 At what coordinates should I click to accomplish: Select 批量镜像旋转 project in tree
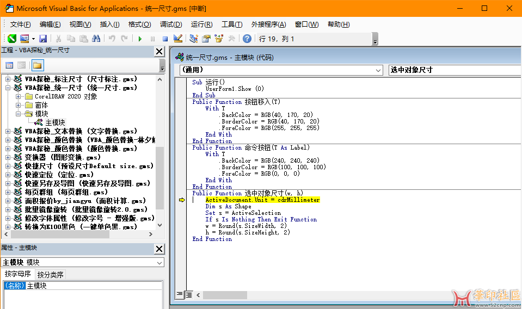pos(86,209)
